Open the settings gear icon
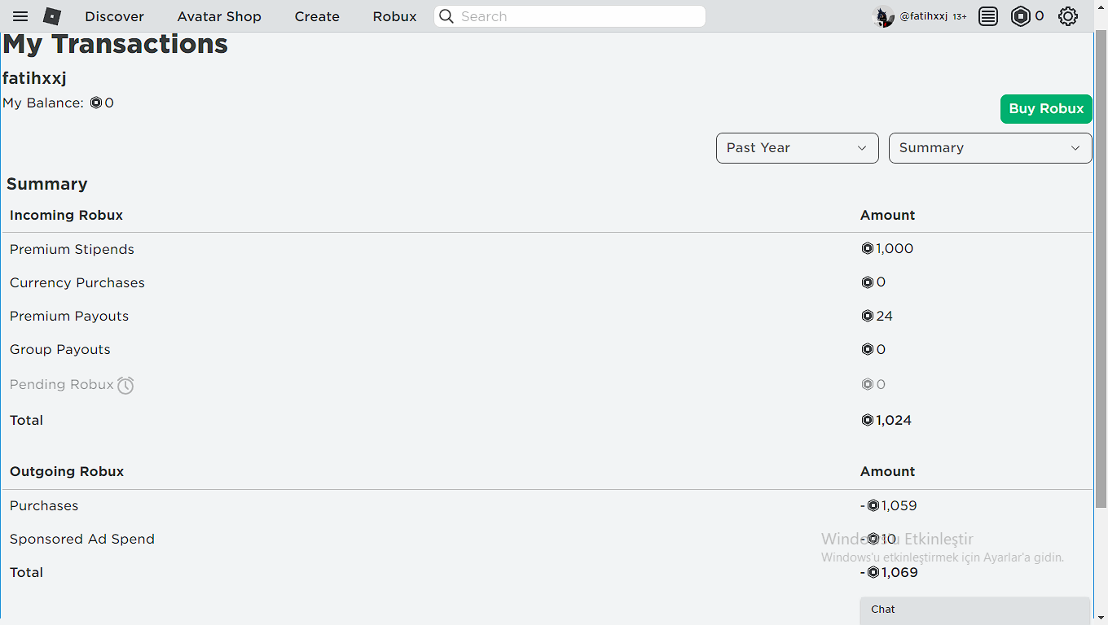 1068,16
